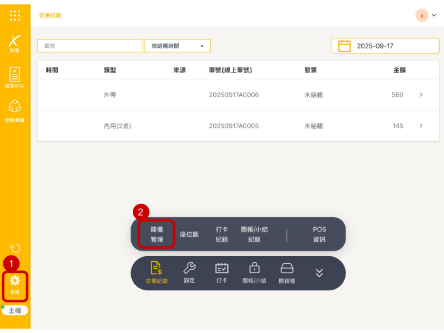The height and width of the screenshot is (333, 444).
Task: Click 開錢櫃 cash drawer icon
Action: pyautogui.click(x=287, y=272)
